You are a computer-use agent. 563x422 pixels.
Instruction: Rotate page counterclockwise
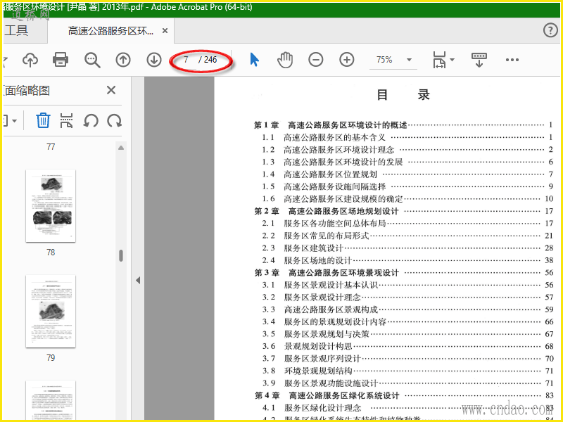click(x=91, y=120)
